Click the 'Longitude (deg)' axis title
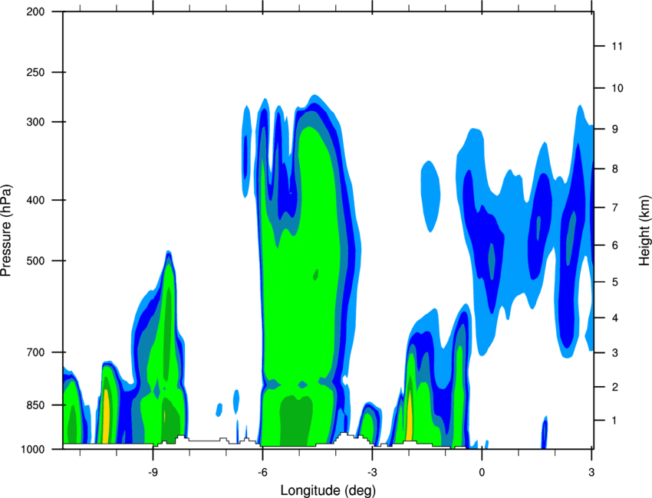This screenshot has width=652, height=498. tap(328, 490)
